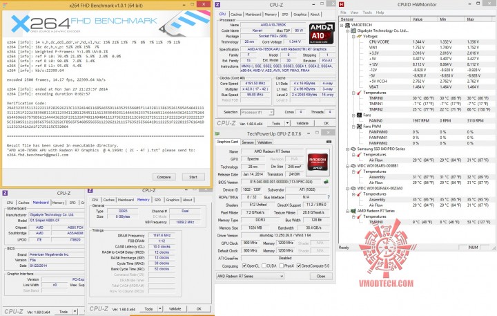
Task: Click the BIOS save chip icon in GPU-Z
Action: [x=326, y=182]
